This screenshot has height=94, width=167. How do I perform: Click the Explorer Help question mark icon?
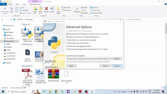(x=166, y=4)
